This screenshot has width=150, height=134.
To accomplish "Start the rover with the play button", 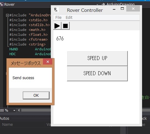I will coord(57,26).
